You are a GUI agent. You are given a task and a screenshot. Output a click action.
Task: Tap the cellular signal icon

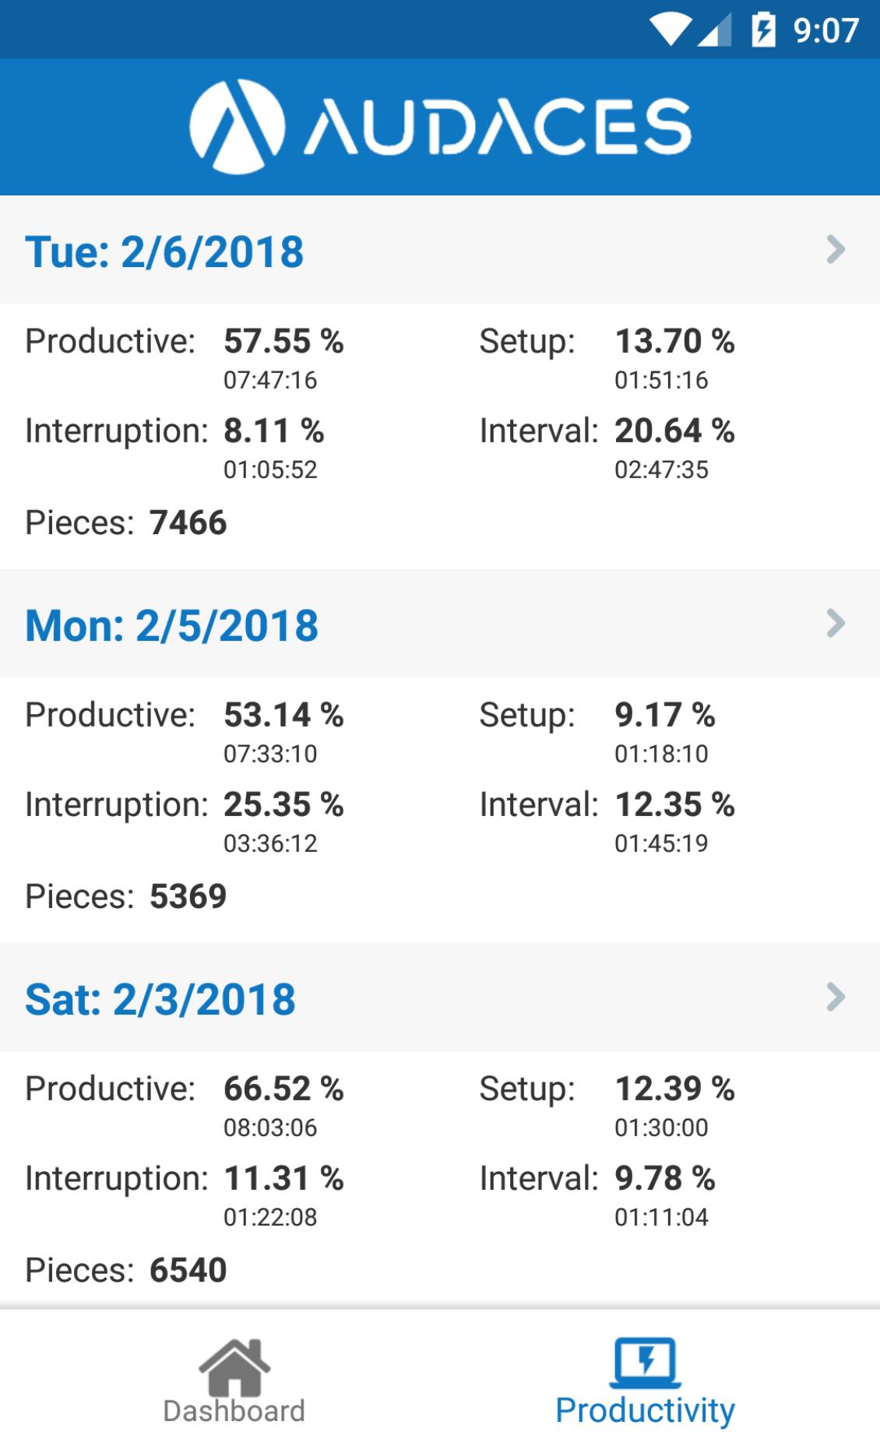714,30
